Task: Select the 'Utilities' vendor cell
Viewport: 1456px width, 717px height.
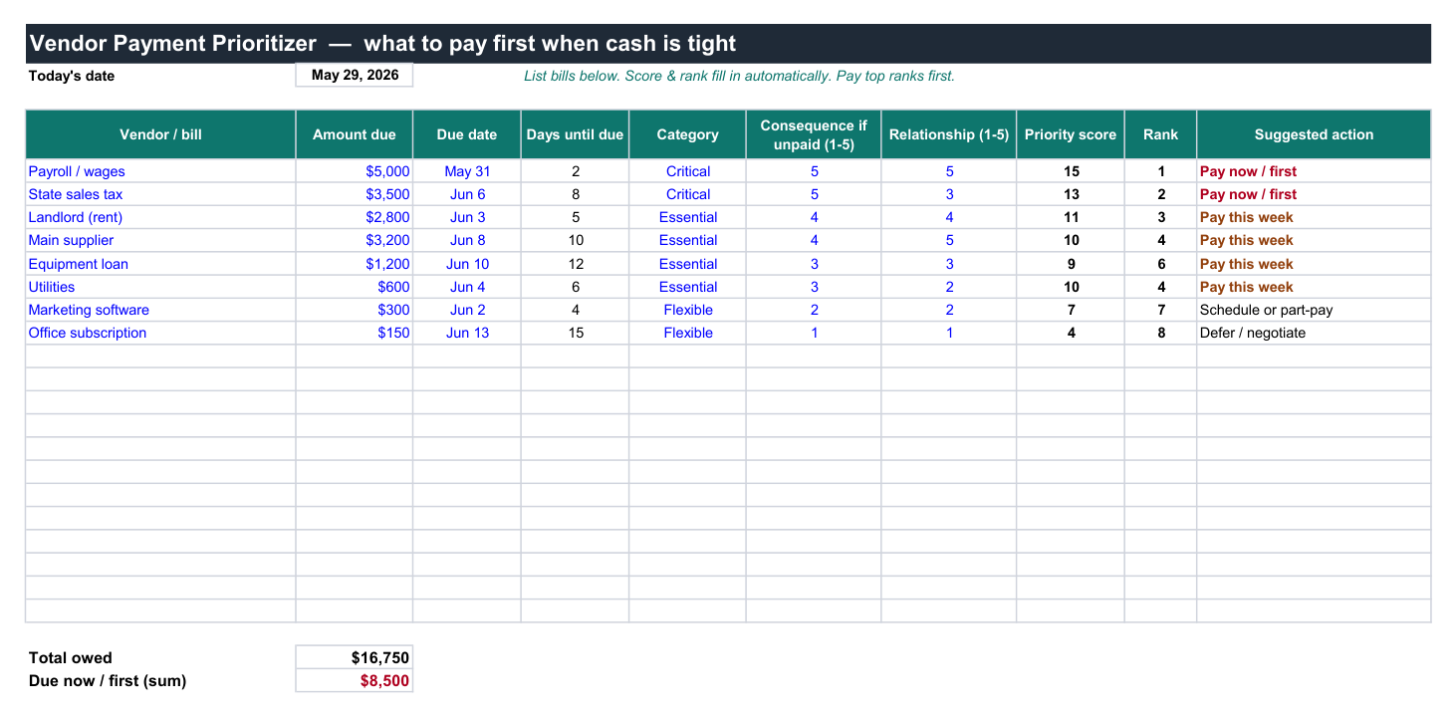Action: pos(160,287)
